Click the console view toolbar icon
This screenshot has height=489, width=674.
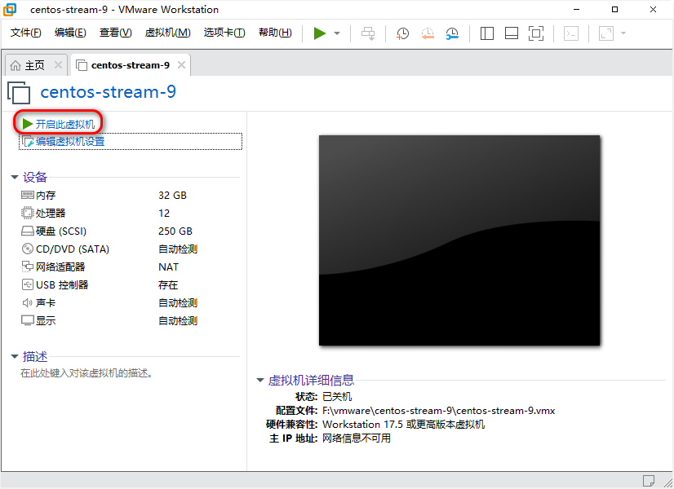(x=571, y=33)
